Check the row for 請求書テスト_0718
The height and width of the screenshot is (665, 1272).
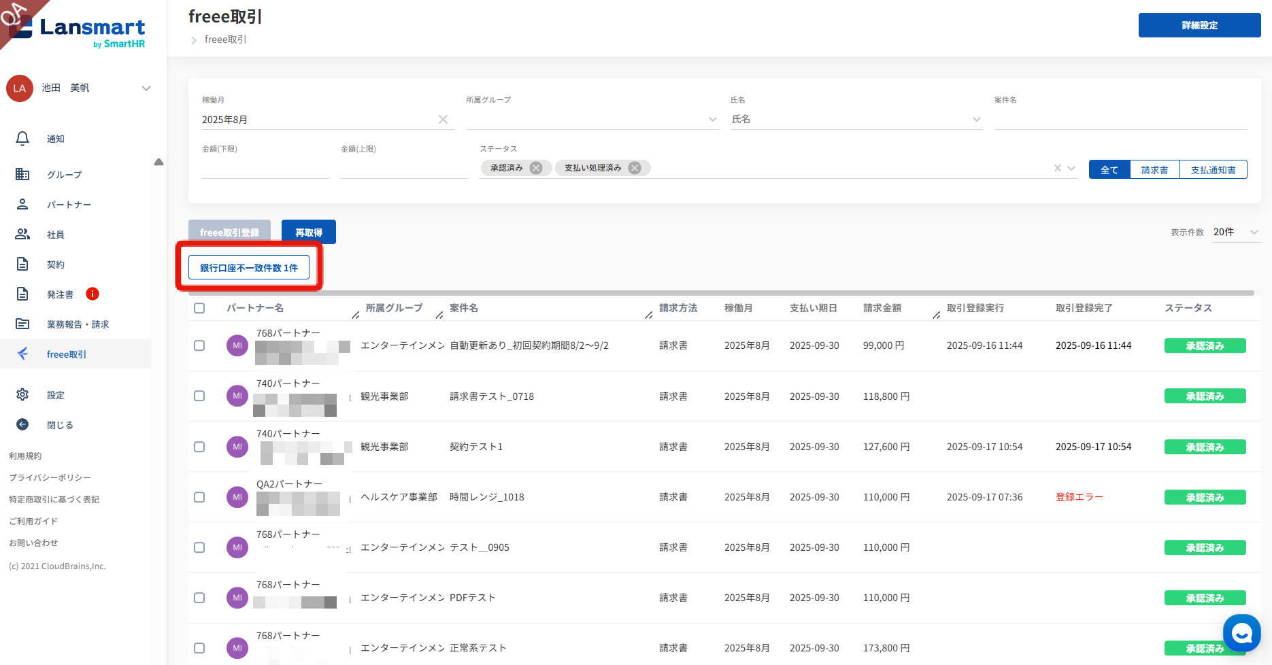point(199,396)
